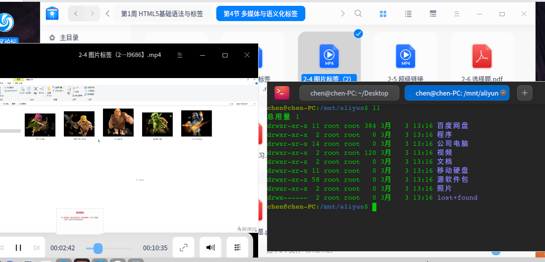Switch to the chen@chen-PC: /mnt/aliyun terminal tab
The width and height of the screenshot is (545, 262).
click(457, 93)
